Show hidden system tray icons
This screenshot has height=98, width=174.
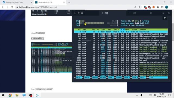click(x=137, y=95)
